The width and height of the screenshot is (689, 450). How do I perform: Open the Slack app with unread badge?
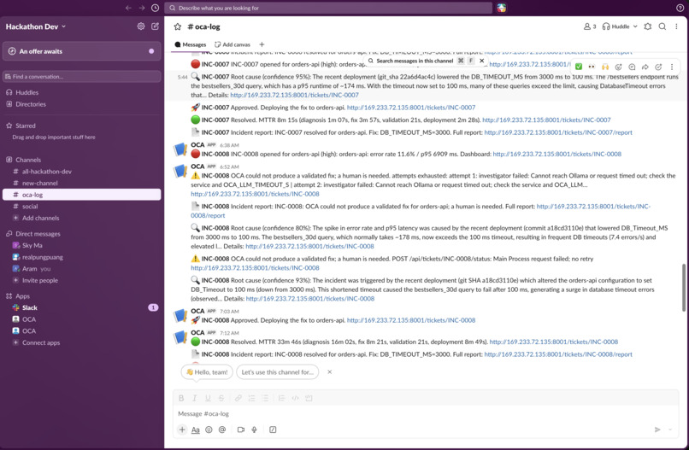[x=82, y=307]
